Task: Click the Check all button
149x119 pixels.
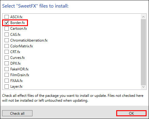Action: 17,113
